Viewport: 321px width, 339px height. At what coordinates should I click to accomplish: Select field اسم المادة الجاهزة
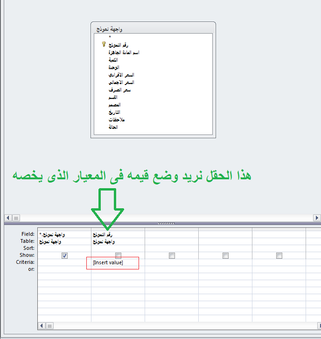[x=124, y=53]
